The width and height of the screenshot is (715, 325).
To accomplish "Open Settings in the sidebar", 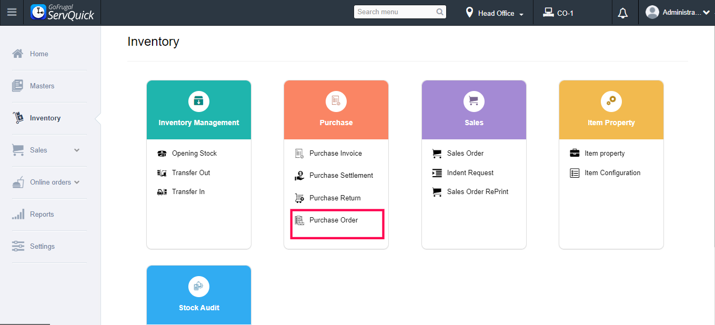I will pyautogui.click(x=42, y=246).
